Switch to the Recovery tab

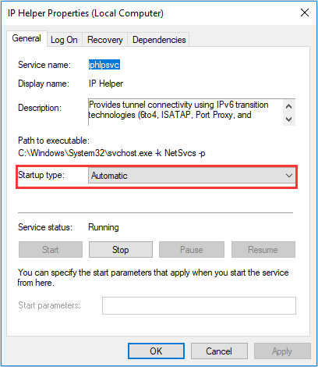point(104,40)
